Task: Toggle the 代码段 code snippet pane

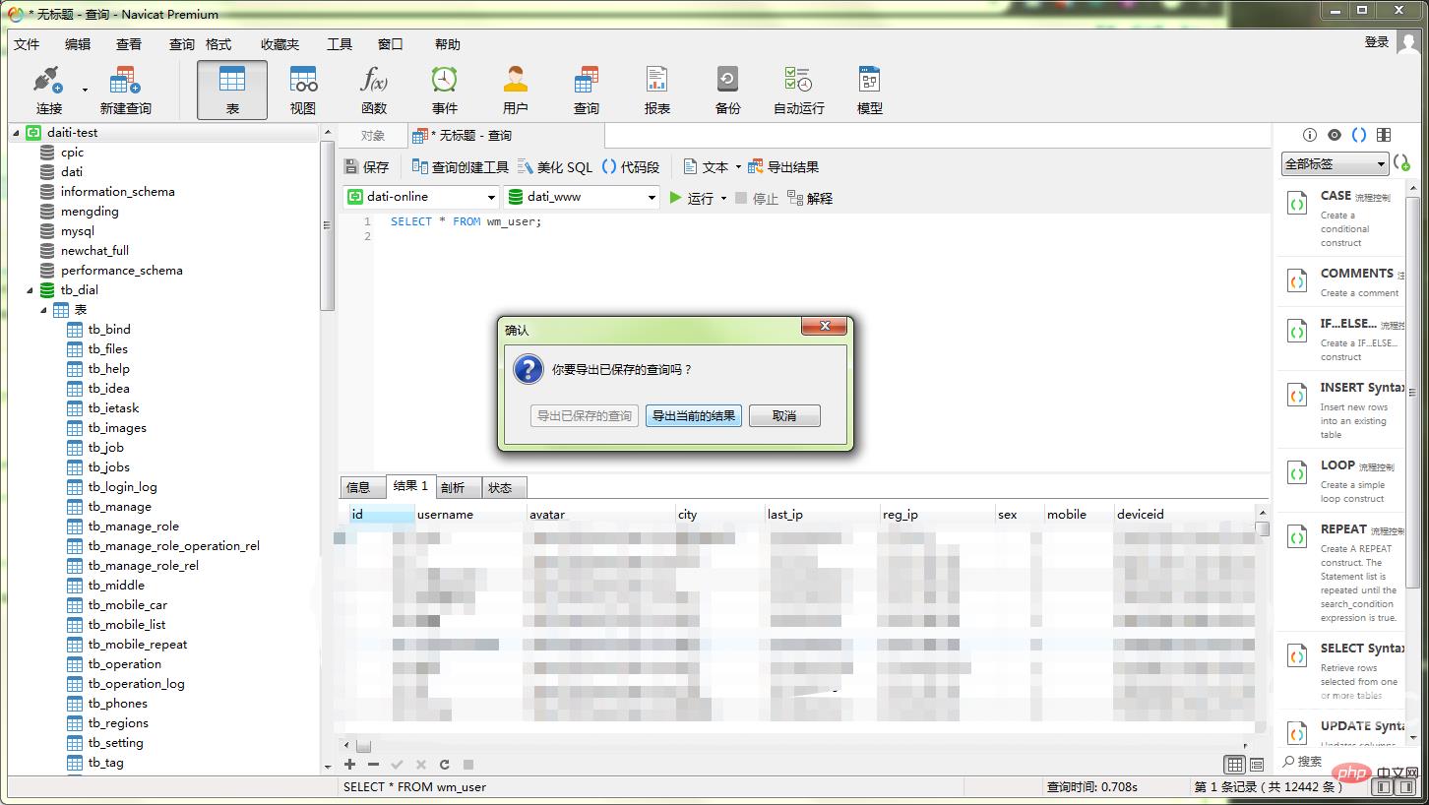Action: [631, 167]
